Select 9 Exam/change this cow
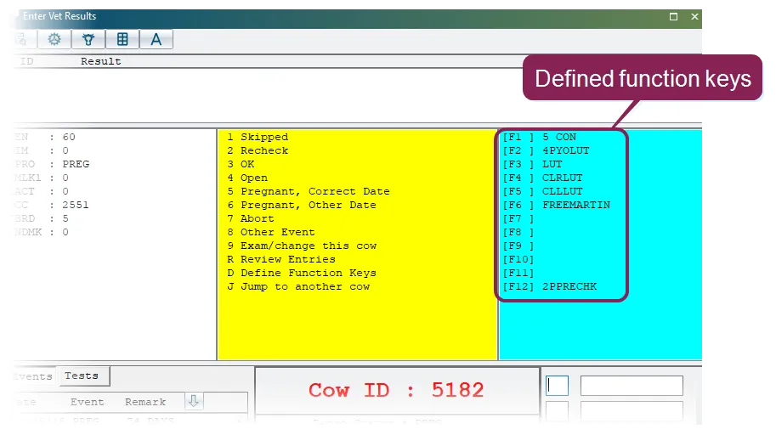 click(302, 246)
